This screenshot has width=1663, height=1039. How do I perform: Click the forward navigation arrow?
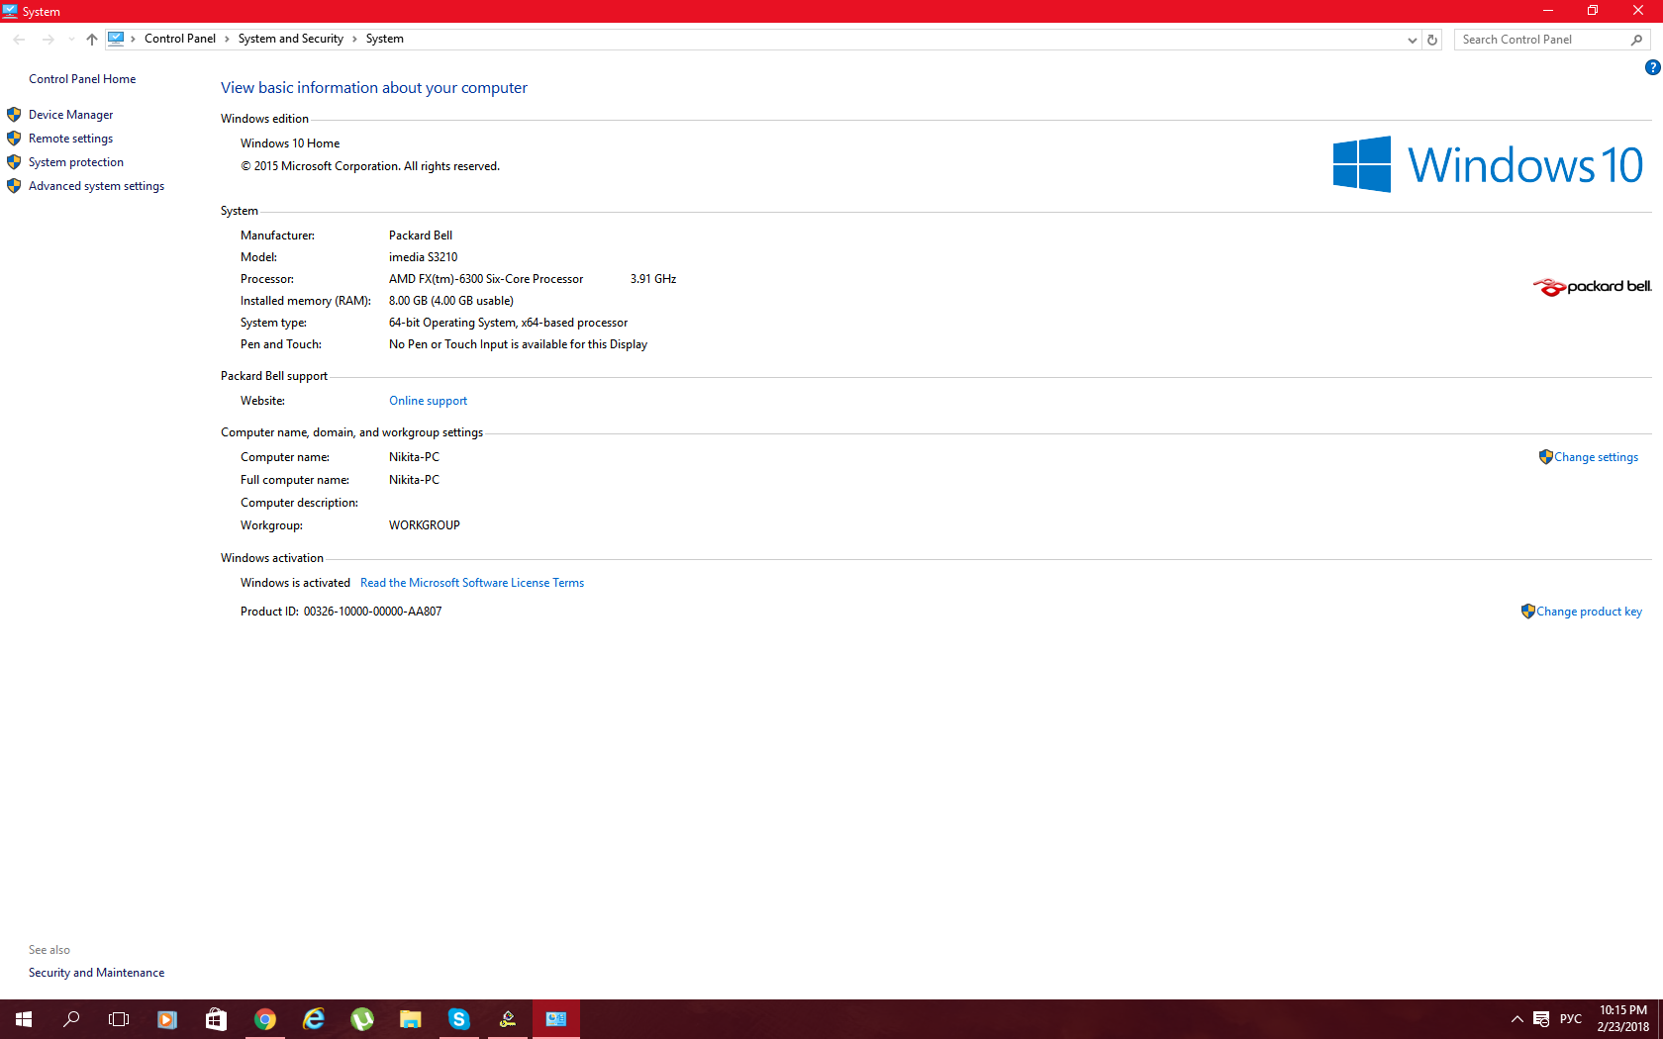48,40
